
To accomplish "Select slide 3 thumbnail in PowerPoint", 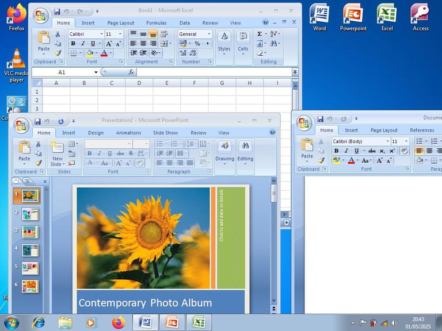I will coord(30,232).
